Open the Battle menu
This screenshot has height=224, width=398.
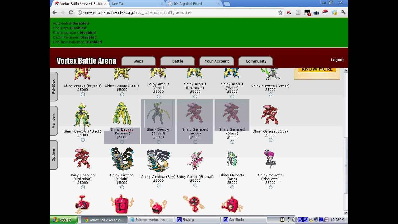[178, 61]
